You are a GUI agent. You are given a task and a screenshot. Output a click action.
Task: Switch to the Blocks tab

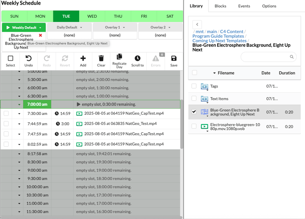point(220,6)
